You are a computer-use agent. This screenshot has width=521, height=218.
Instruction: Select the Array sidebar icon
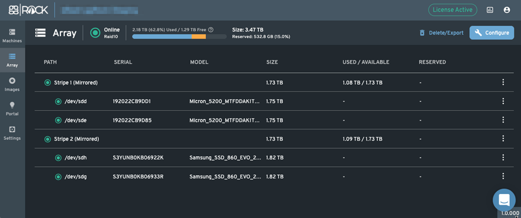click(x=12, y=60)
